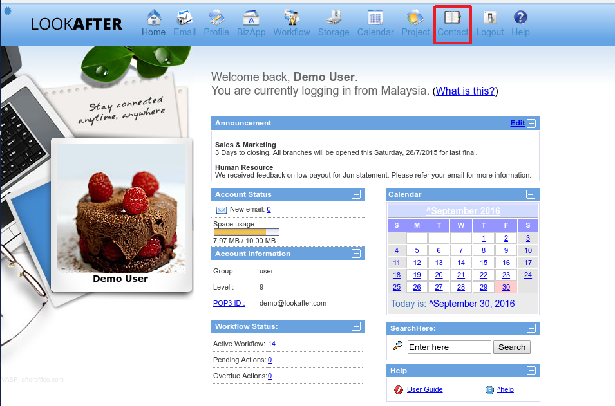Launch the BizApp icon

point(251,18)
